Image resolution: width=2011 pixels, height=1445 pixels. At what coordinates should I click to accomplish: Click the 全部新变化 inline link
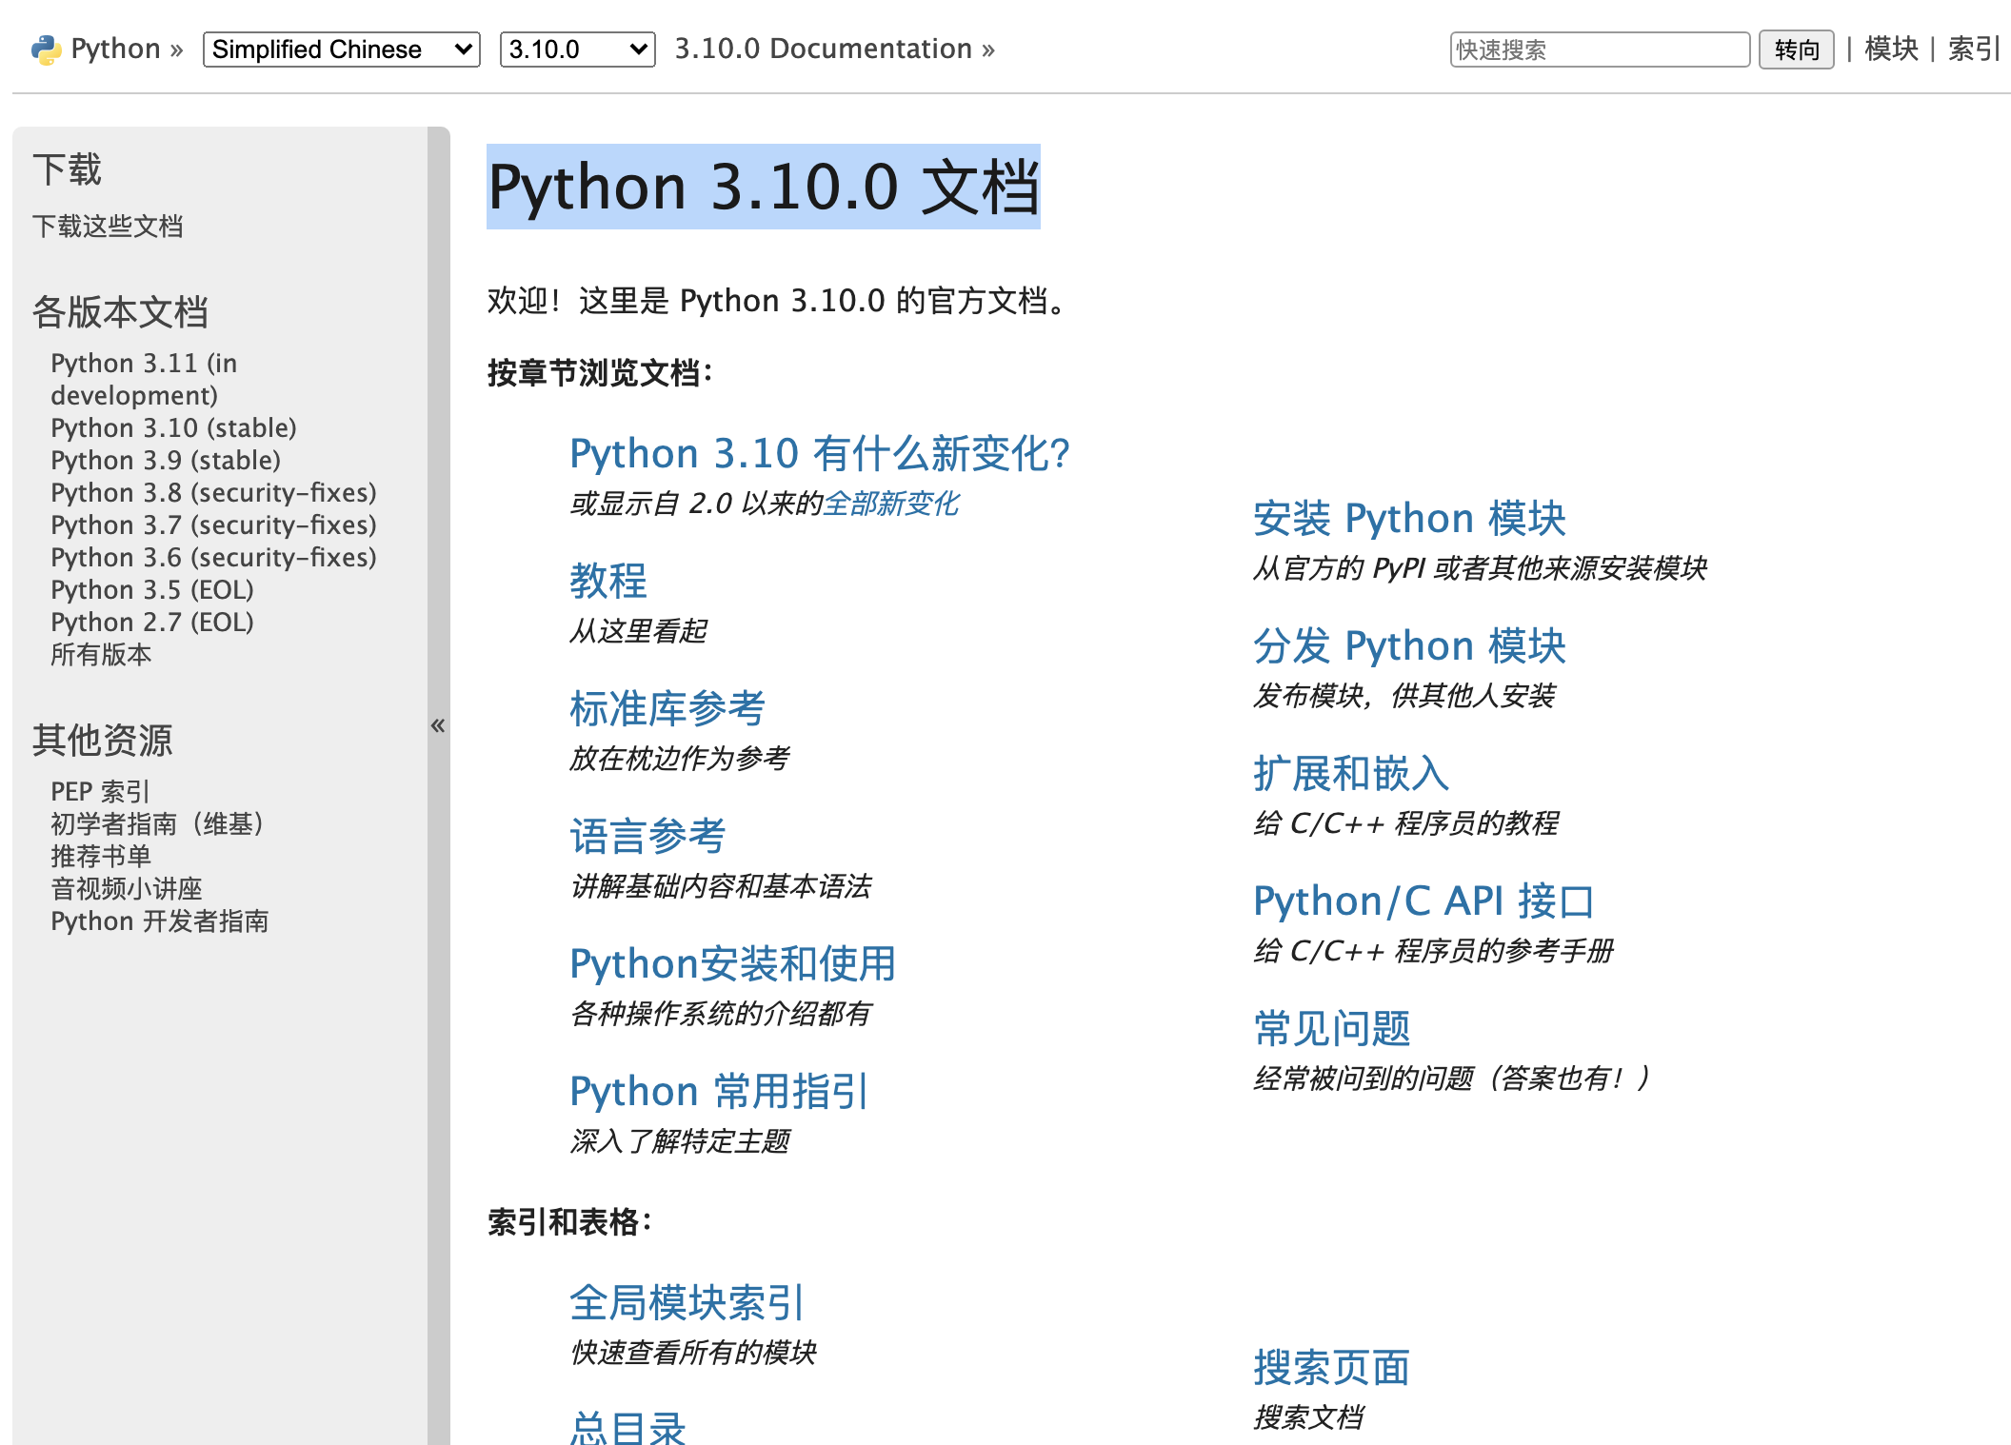(890, 504)
